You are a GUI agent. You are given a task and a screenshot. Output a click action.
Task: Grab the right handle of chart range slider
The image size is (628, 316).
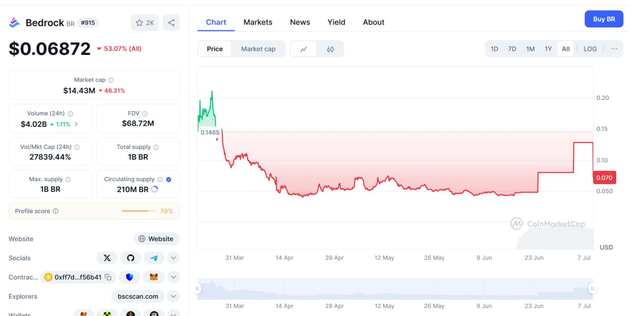[x=593, y=289]
